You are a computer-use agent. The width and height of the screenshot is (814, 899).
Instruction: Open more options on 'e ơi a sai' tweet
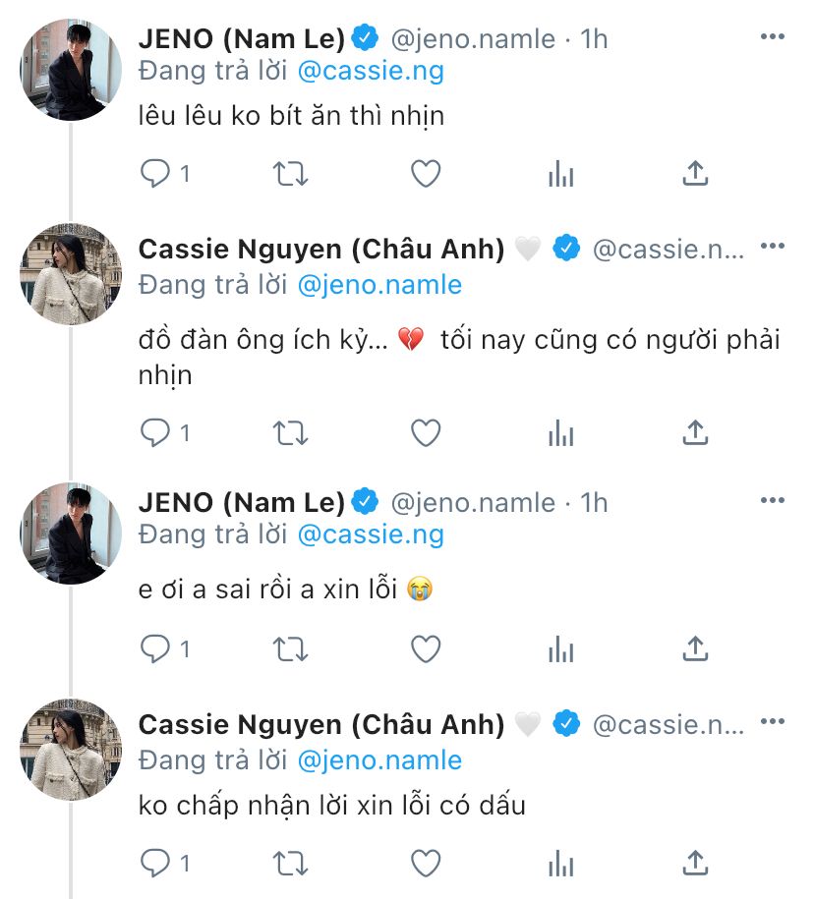[x=773, y=501]
